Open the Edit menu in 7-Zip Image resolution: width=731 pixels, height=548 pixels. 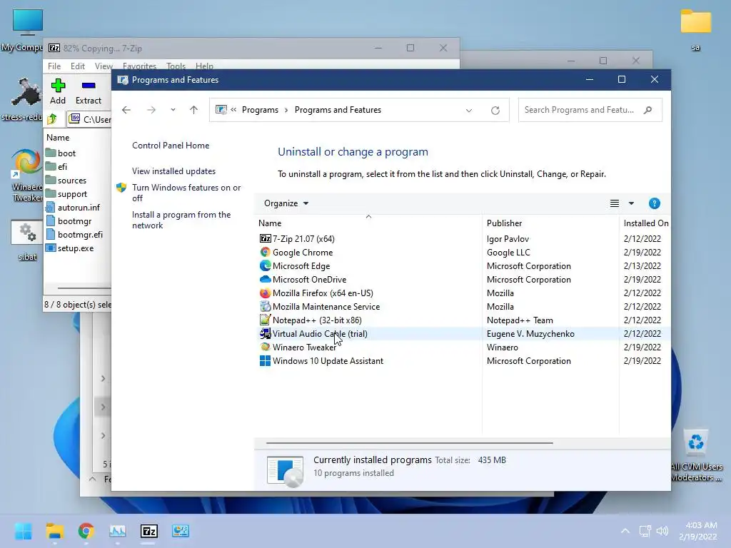[x=77, y=66]
